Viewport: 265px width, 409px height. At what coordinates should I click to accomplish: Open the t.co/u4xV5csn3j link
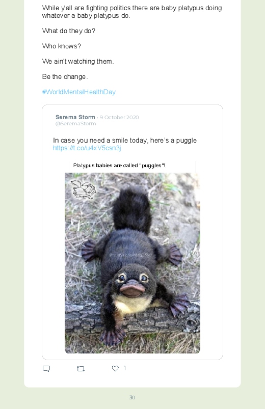pos(87,148)
